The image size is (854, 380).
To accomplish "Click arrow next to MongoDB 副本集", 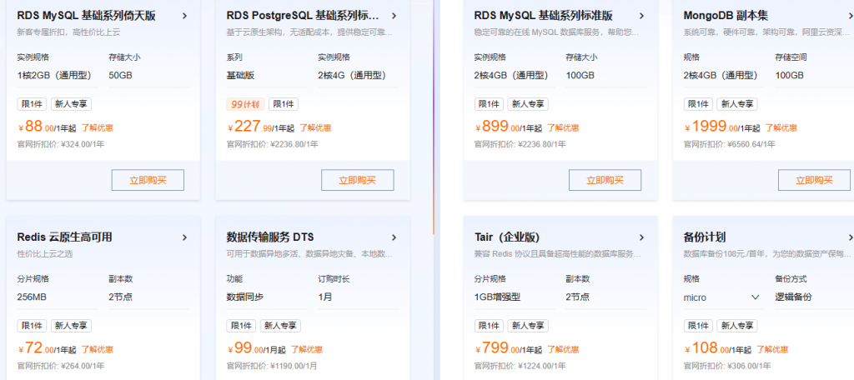I will point(848,16).
